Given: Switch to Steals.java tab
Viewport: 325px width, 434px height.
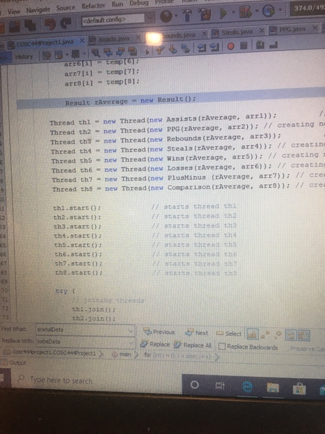Looking at the screenshot, I should (237, 32).
